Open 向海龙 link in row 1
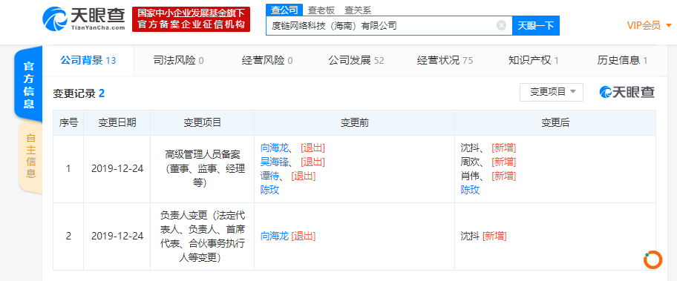Image resolution: width=677 pixels, height=281 pixels. pyautogui.click(x=274, y=148)
